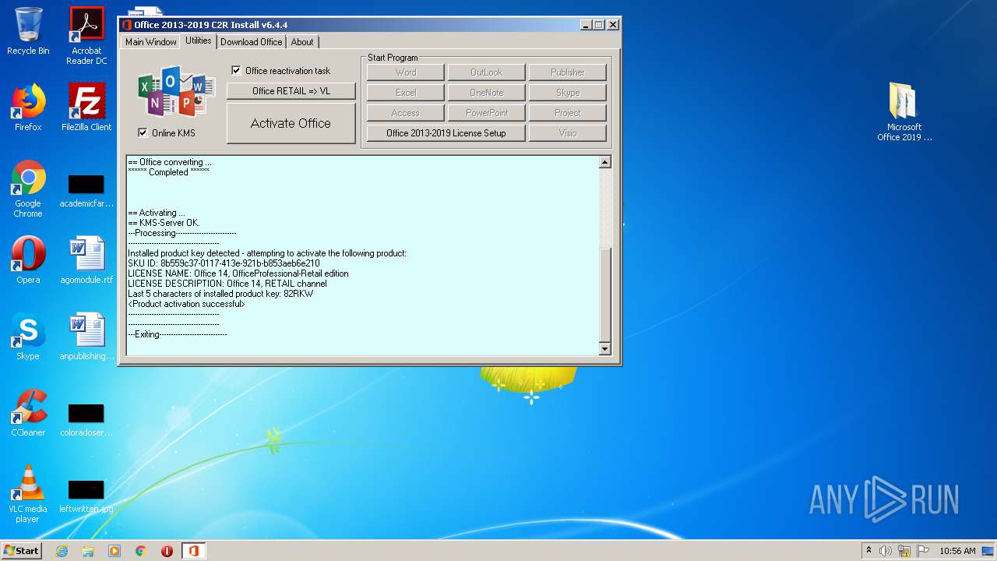Open the Action Center flag icon
Image resolution: width=997 pixels, height=561 pixels.
[x=923, y=551]
